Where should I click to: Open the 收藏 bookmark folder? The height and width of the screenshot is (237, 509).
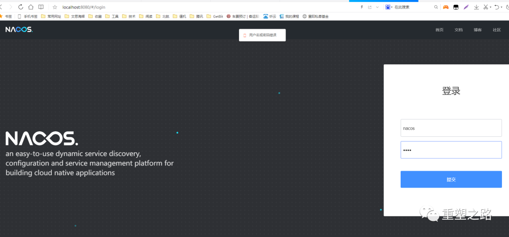point(95,16)
